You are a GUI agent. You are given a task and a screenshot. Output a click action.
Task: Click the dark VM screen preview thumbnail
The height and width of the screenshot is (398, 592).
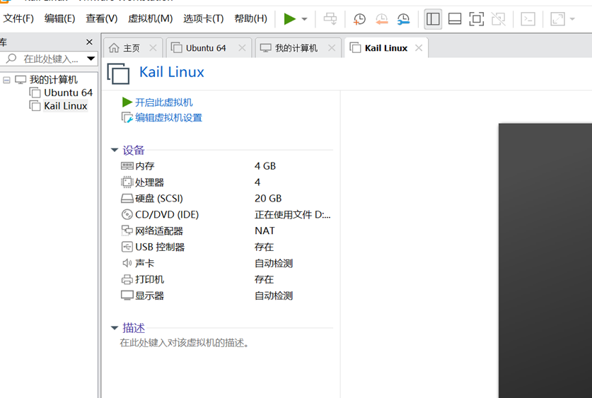545,260
